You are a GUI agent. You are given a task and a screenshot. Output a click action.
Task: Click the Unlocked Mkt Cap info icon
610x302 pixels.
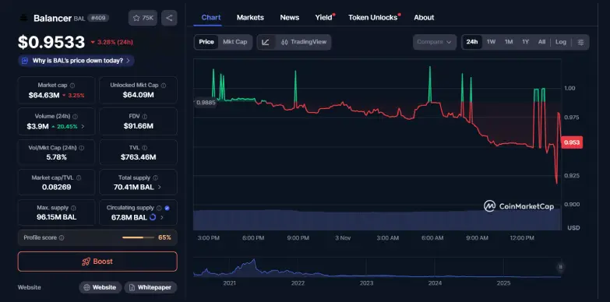click(164, 85)
